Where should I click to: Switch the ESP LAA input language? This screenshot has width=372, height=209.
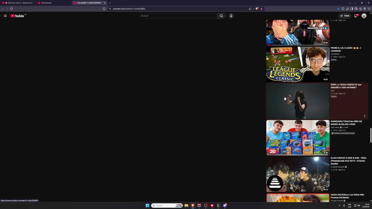tap(350, 206)
